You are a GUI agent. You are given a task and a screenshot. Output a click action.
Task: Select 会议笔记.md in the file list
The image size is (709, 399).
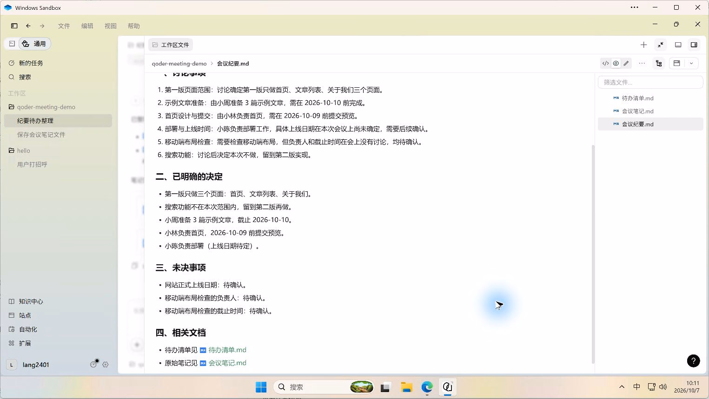point(650,111)
